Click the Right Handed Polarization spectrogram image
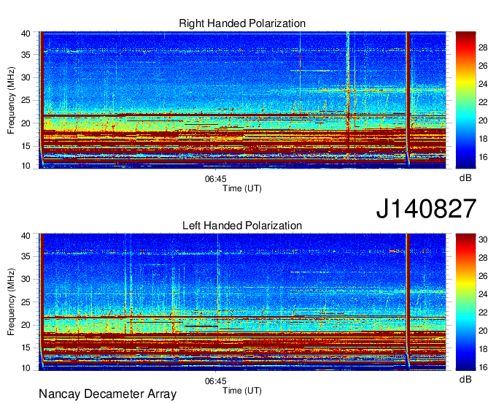 tap(242, 100)
